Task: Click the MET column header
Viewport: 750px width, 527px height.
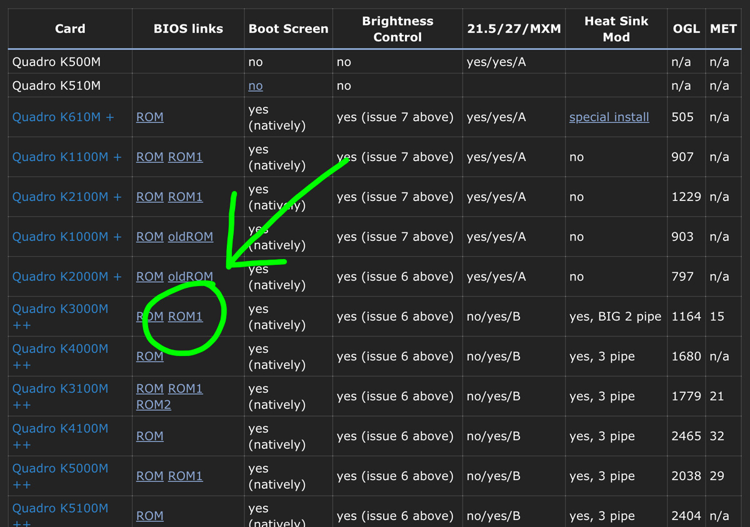Action: [x=723, y=29]
